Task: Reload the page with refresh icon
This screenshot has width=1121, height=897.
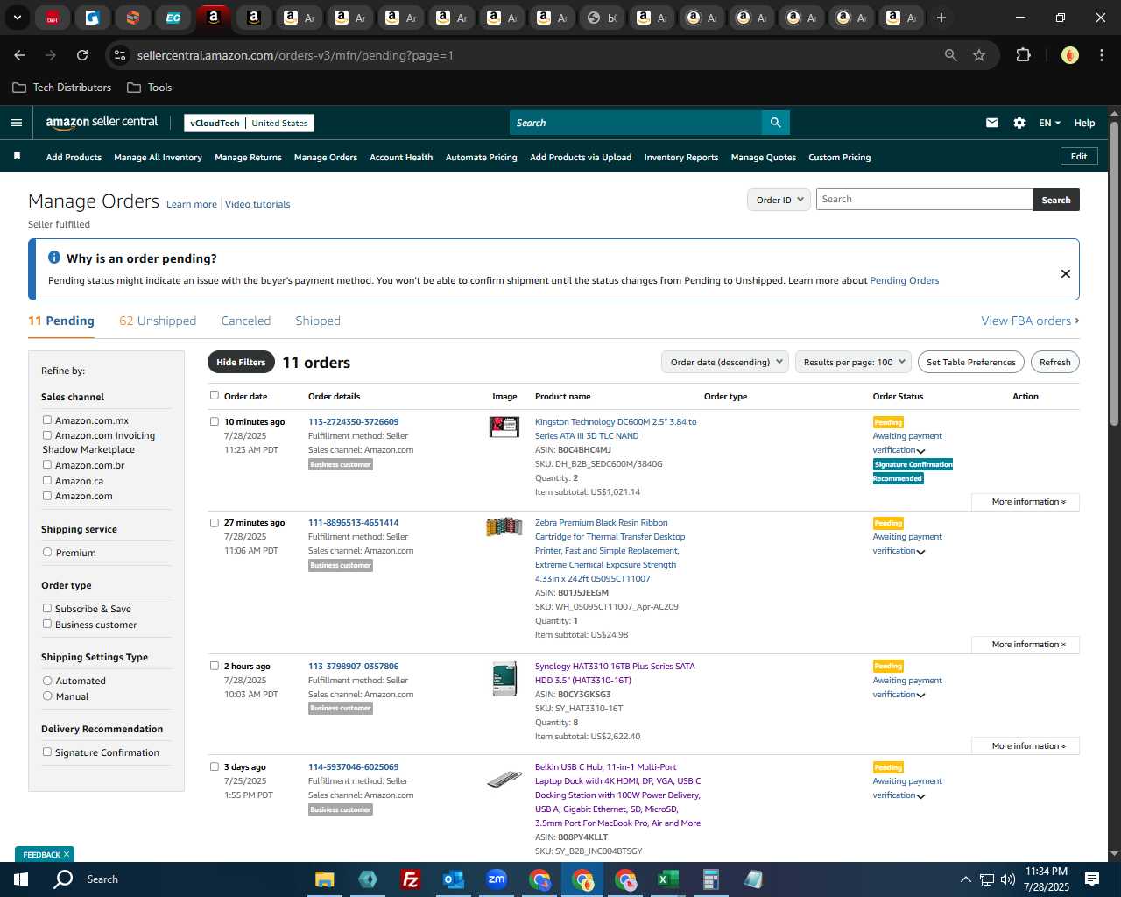Action: [x=82, y=55]
